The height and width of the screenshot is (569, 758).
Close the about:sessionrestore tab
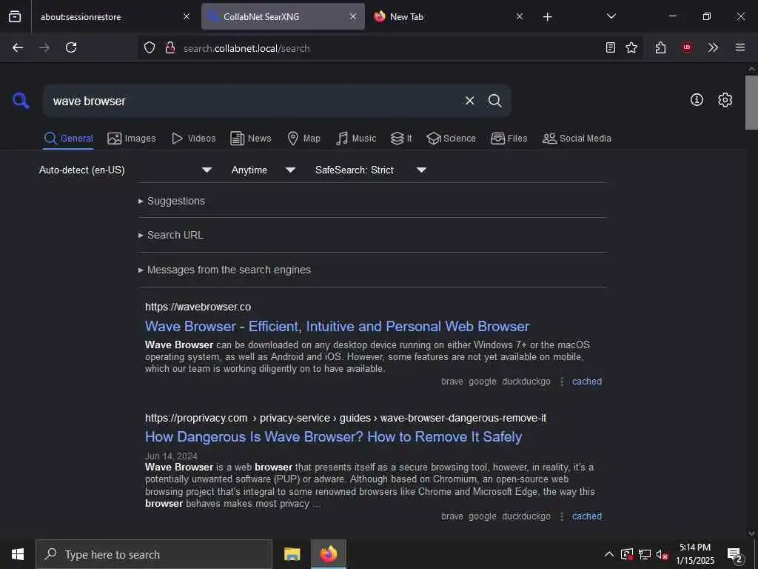coord(187,16)
